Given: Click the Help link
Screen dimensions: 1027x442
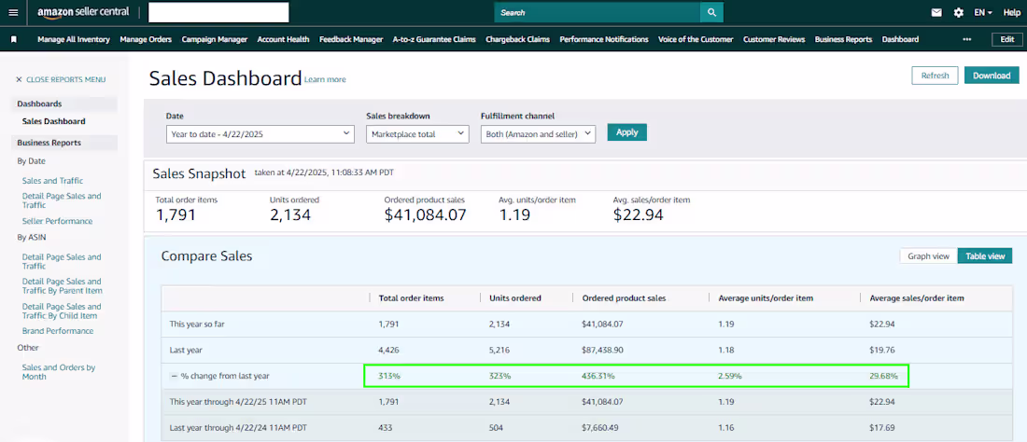Looking at the screenshot, I should coord(1011,12).
